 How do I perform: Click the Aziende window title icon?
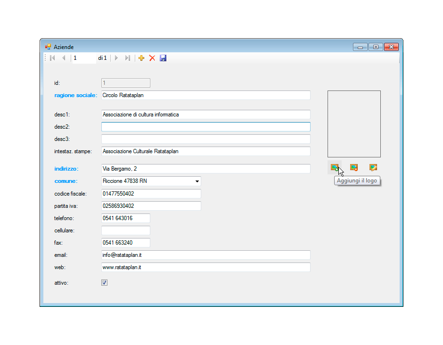point(48,47)
